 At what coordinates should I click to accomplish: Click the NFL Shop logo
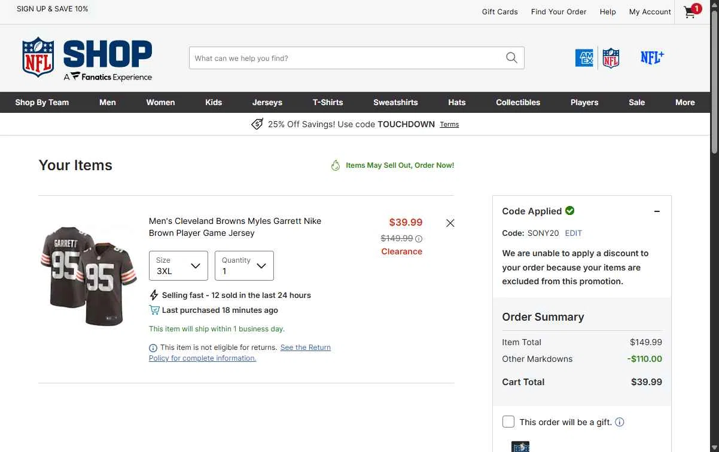(87, 58)
